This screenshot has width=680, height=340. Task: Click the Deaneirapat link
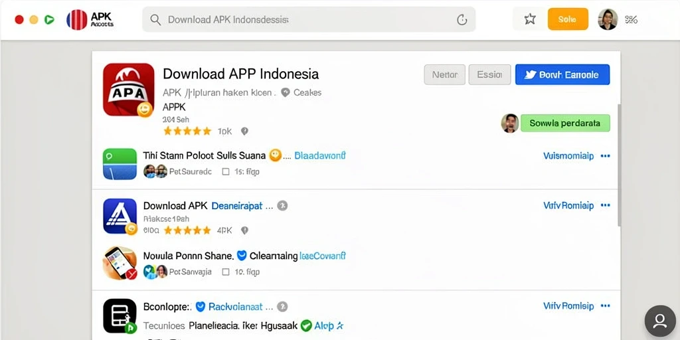237,206
